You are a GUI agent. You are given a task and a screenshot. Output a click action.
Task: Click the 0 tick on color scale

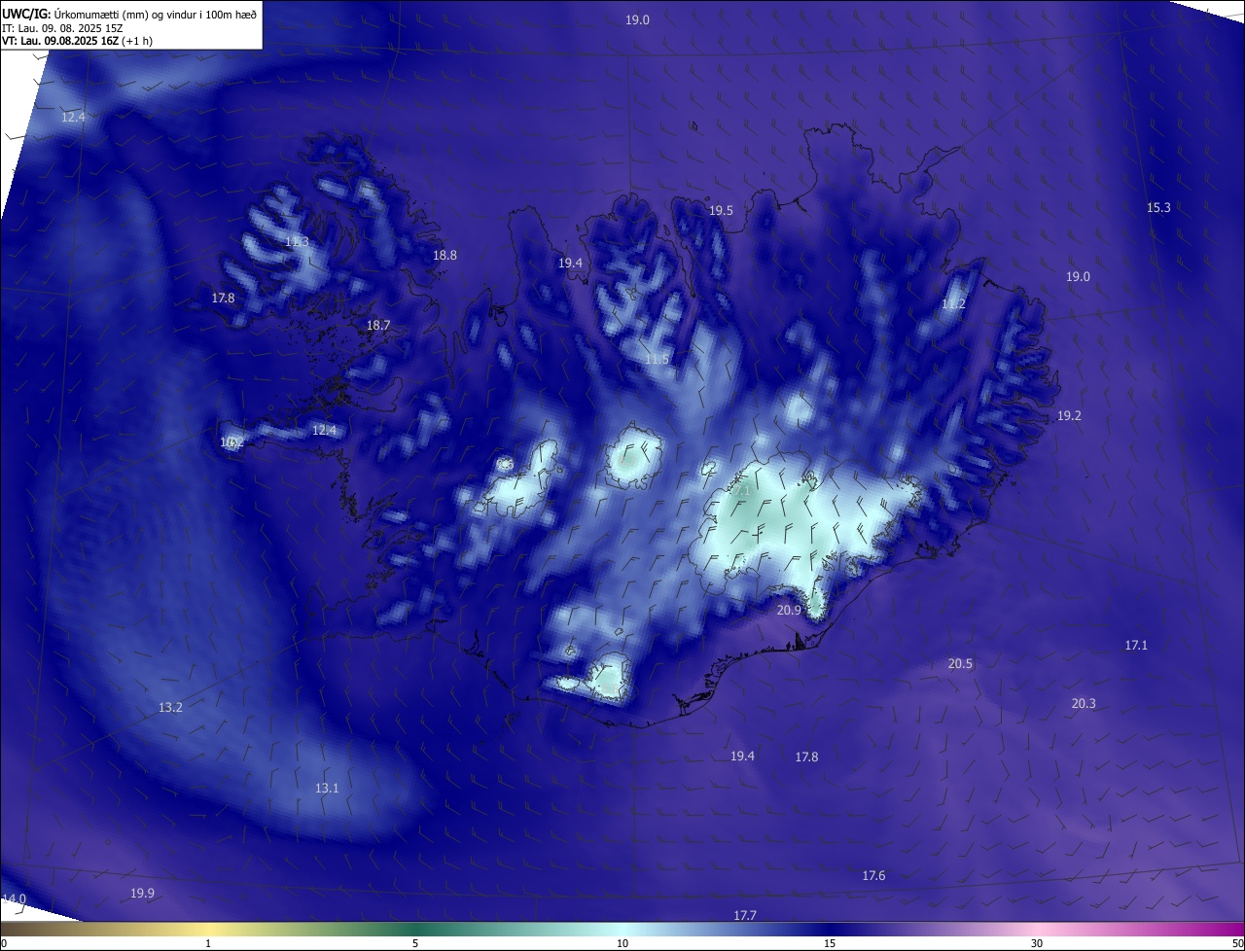[x=4, y=944]
